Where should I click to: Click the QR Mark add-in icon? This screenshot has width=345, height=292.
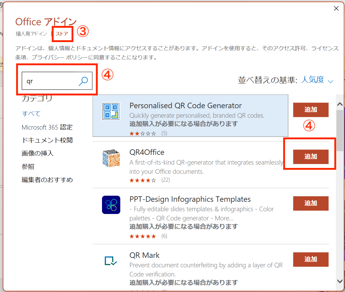(111, 261)
